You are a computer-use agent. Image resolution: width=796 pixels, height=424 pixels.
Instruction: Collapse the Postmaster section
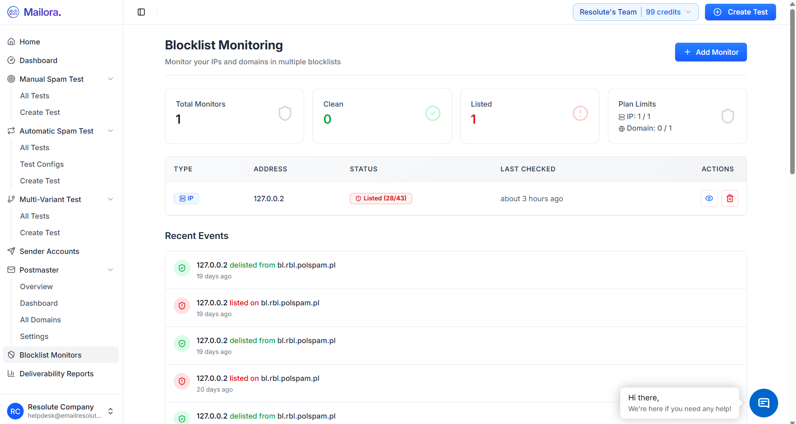click(x=110, y=270)
